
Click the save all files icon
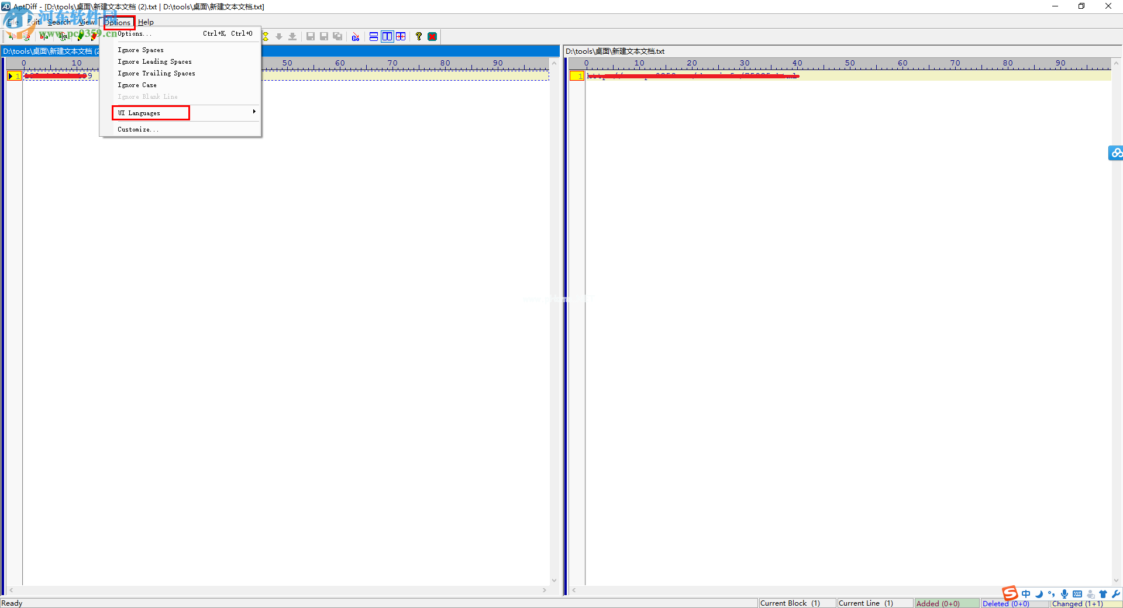[x=337, y=37]
